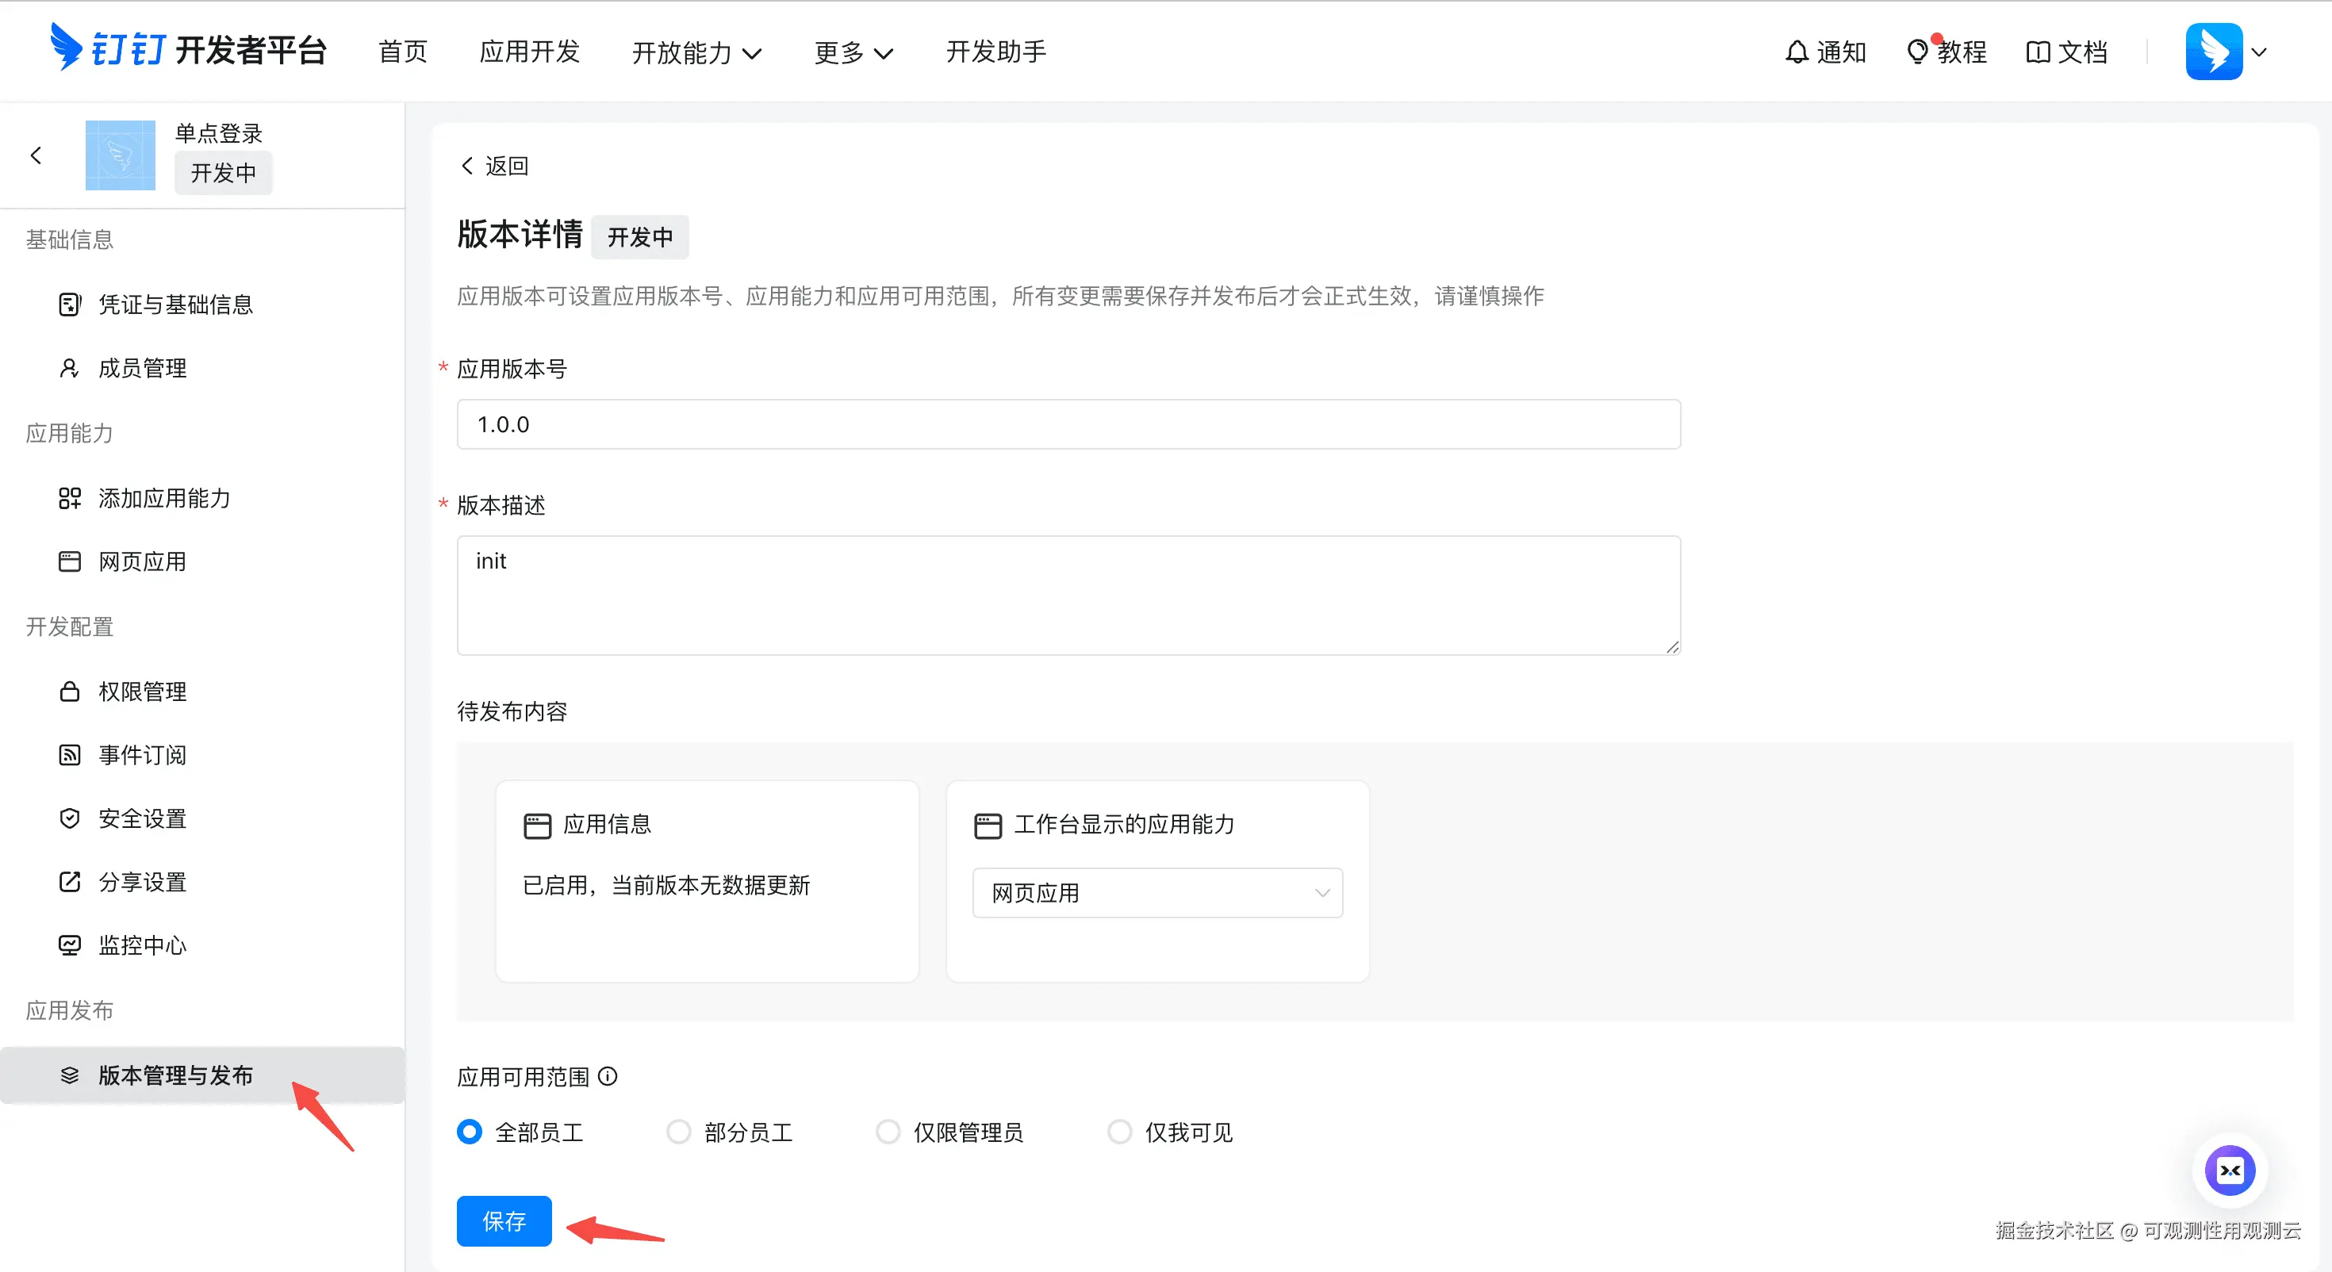The width and height of the screenshot is (2332, 1272).
Task: Click the 单点登录 app thumbnail image
Action: [x=121, y=155]
